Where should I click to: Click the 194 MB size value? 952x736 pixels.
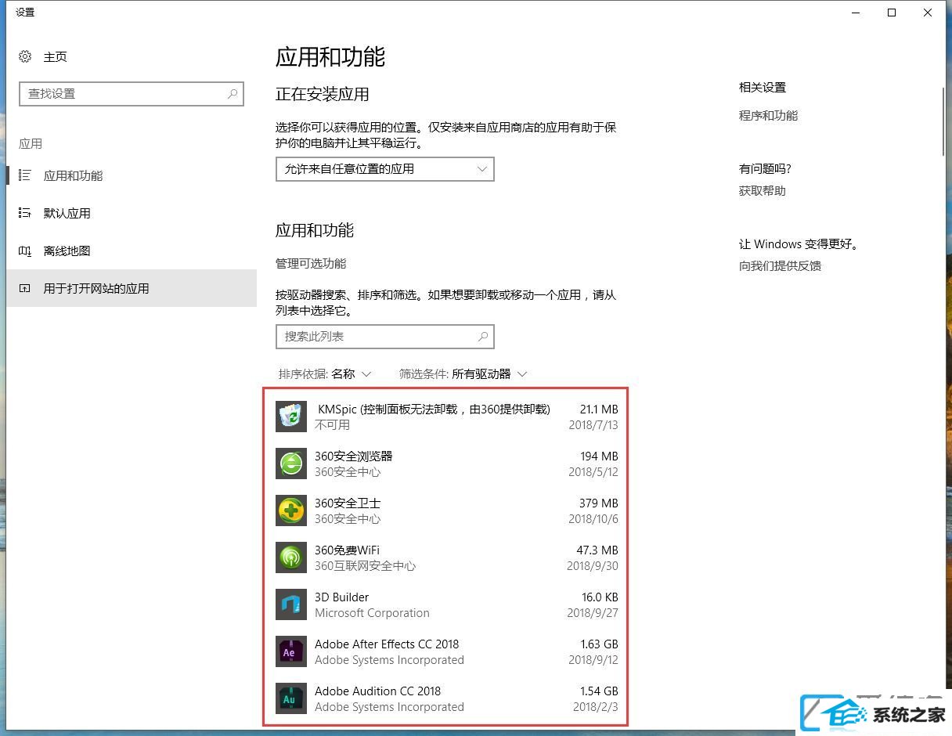pyautogui.click(x=600, y=456)
